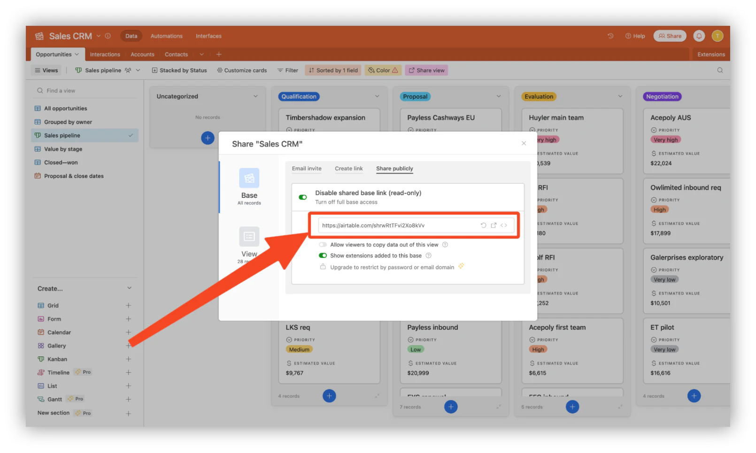This screenshot has height=453, width=756.
Task: Click help icon beside copy data option
Action: (x=445, y=245)
